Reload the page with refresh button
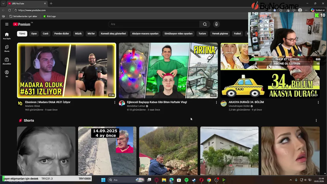Viewport: 327px width, 184px height. 9,10
